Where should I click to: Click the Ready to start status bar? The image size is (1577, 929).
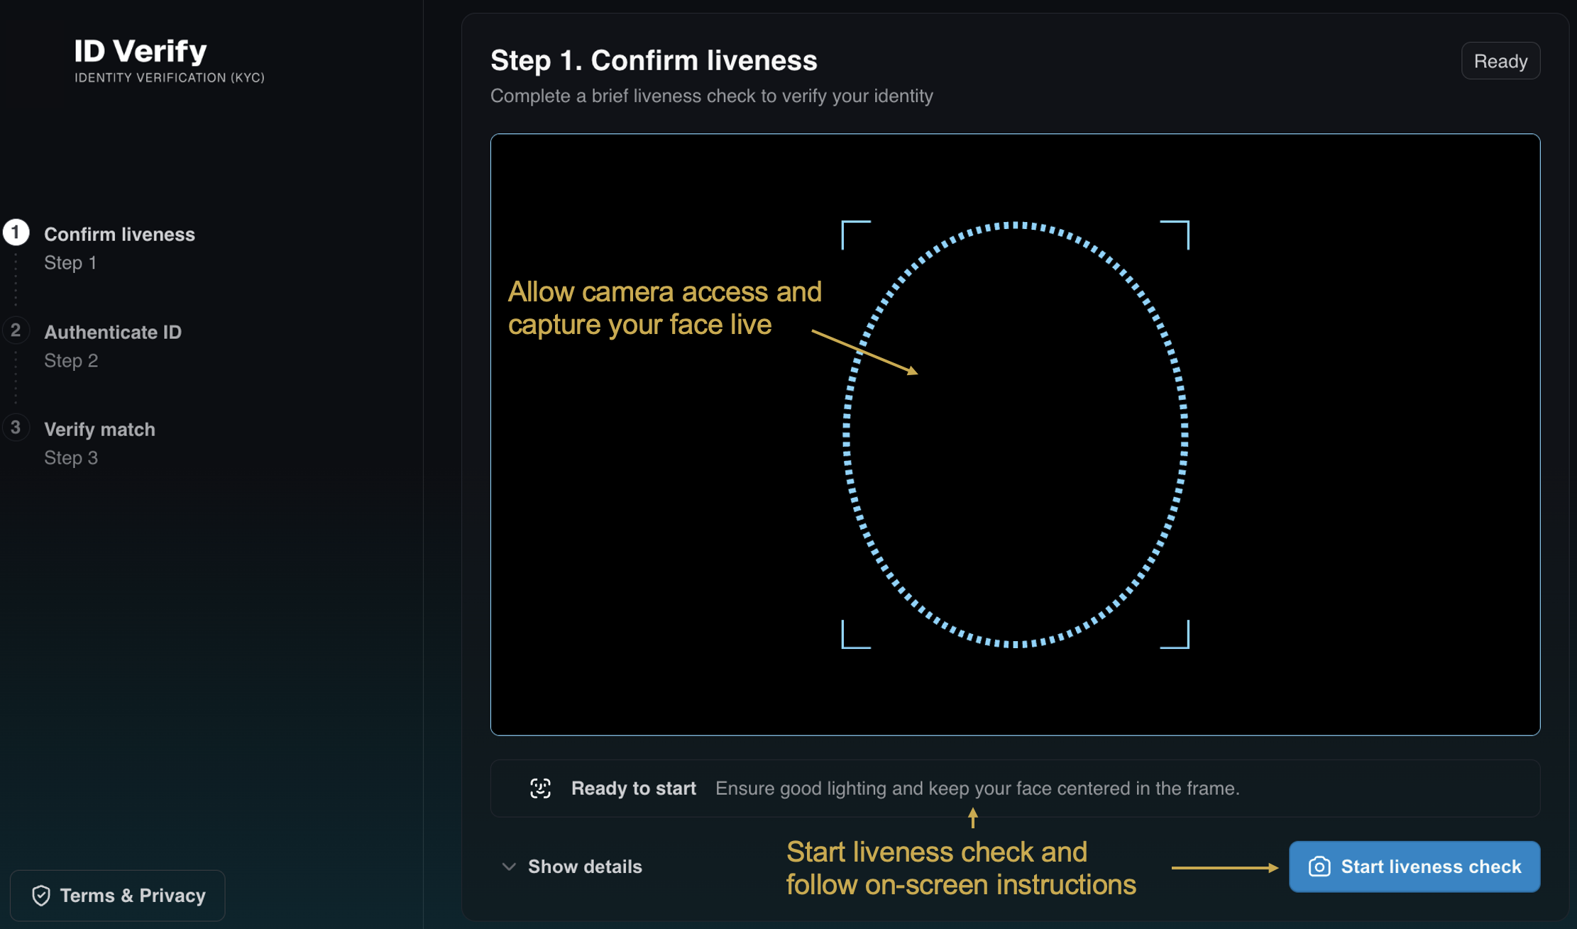1015,788
